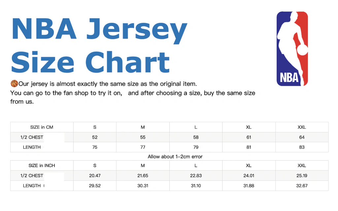The width and height of the screenshot is (338, 211).
Task: Click the 77 length value for size M
Action: (x=143, y=147)
